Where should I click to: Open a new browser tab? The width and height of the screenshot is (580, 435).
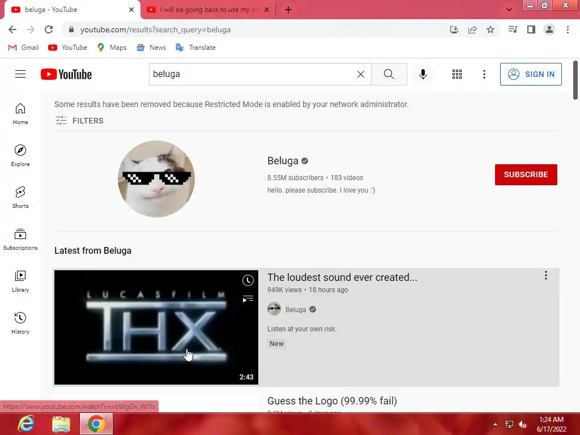tap(288, 10)
